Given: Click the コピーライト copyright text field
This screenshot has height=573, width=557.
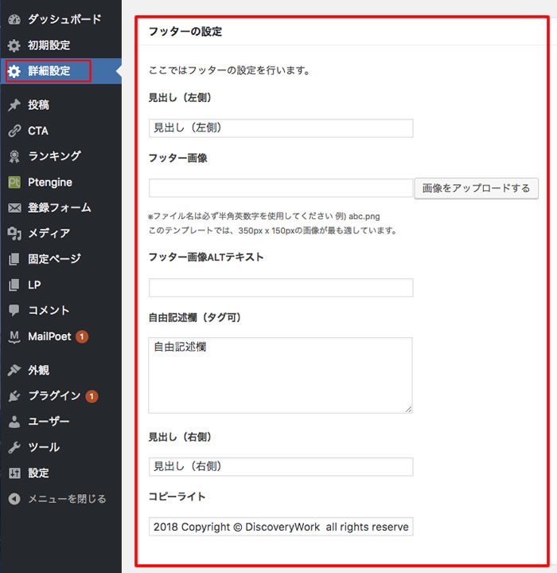Looking at the screenshot, I should 281,527.
